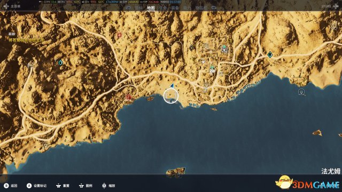Select the black diamond marker left of town

tap(191, 48)
